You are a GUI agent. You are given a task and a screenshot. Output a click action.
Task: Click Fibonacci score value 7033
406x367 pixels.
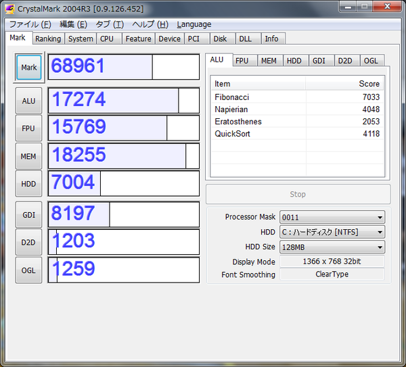tap(371, 97)
